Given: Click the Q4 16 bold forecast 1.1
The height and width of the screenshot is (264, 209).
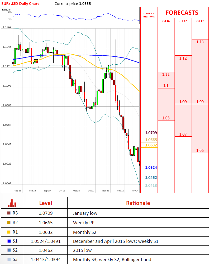Looking at the screenshot, I should 166,86.
